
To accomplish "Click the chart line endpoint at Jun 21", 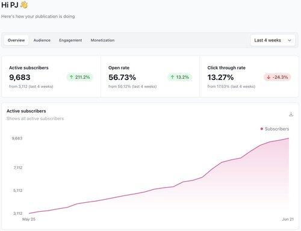I will [289, 138].
